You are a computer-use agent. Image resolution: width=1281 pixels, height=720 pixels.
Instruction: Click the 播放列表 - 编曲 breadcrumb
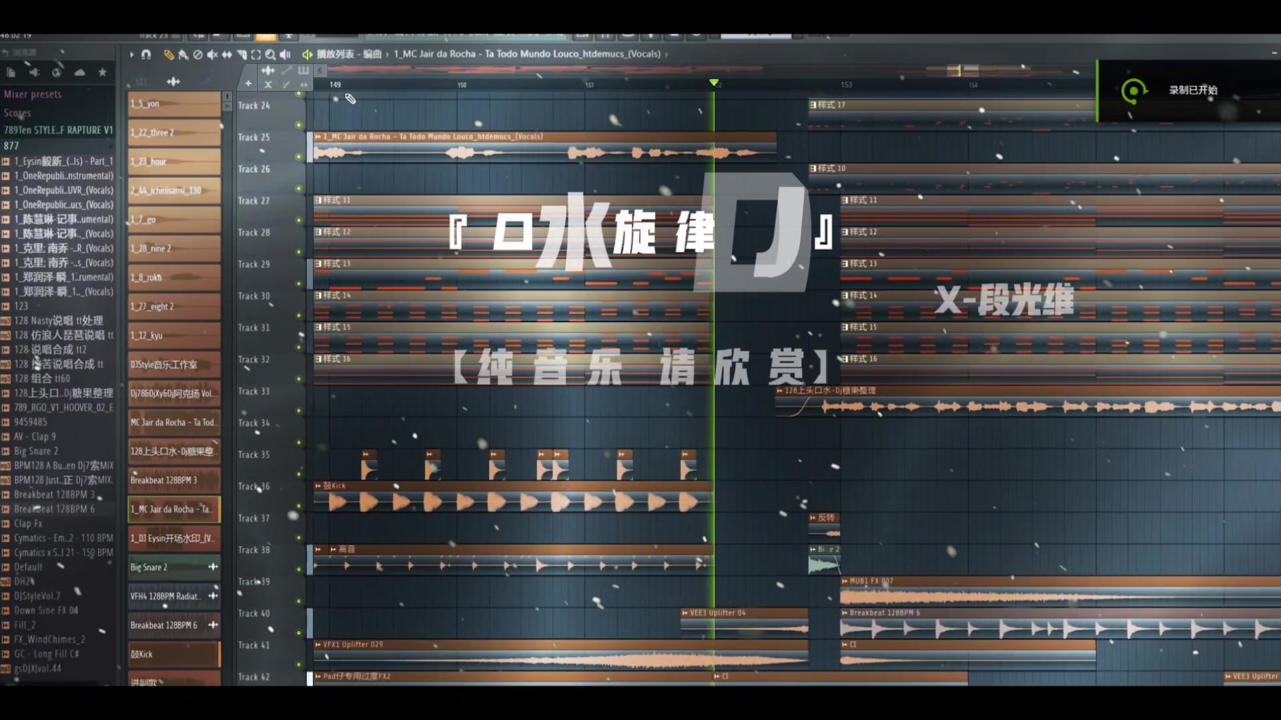[x=349, y=54]
